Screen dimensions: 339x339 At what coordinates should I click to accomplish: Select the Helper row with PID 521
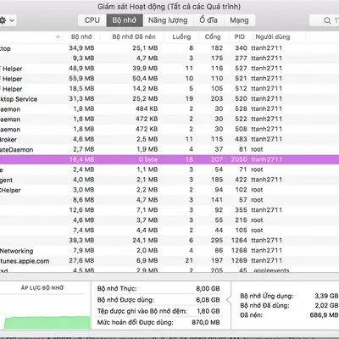pyautogui.click(x=169, y=79)
